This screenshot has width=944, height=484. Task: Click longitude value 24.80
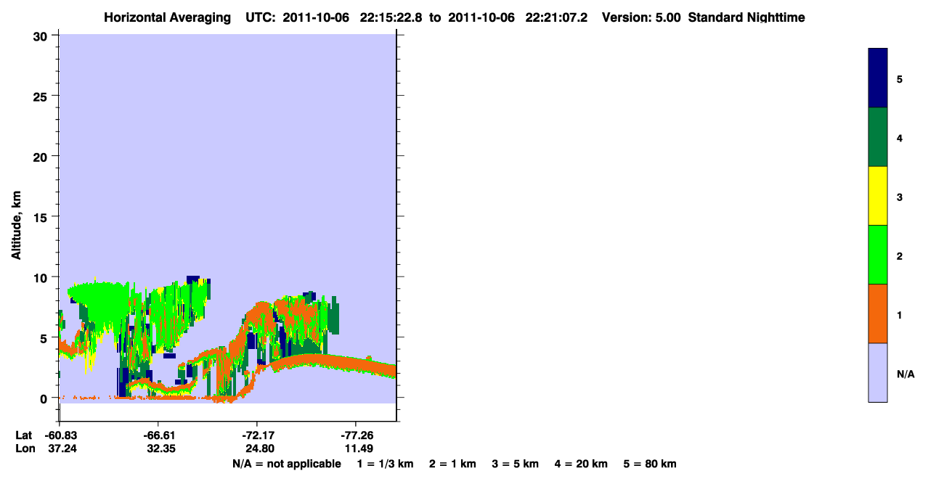(257, 448)
